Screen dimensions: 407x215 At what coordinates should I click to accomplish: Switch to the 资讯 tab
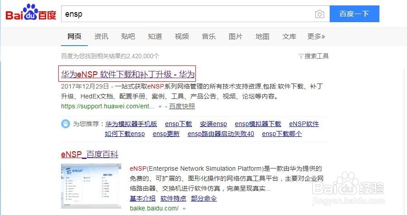click(x=101, y=36)
